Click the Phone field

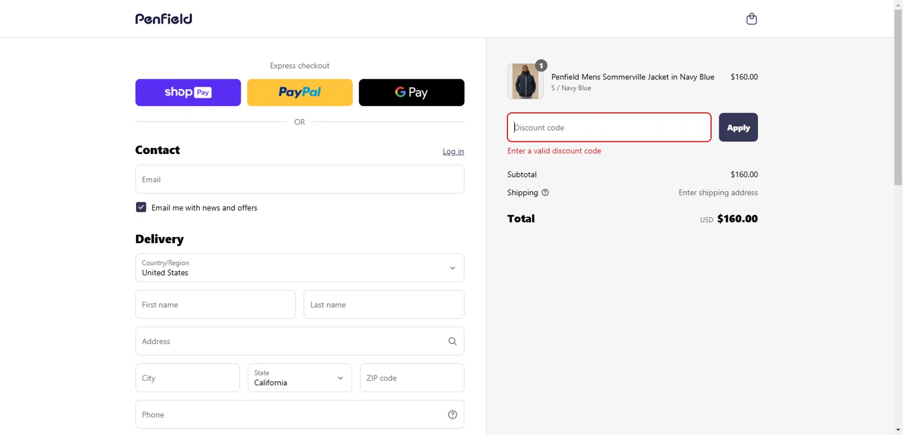300,415
